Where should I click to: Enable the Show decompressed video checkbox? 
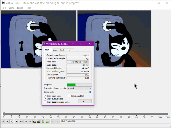(x=45, y=102)
